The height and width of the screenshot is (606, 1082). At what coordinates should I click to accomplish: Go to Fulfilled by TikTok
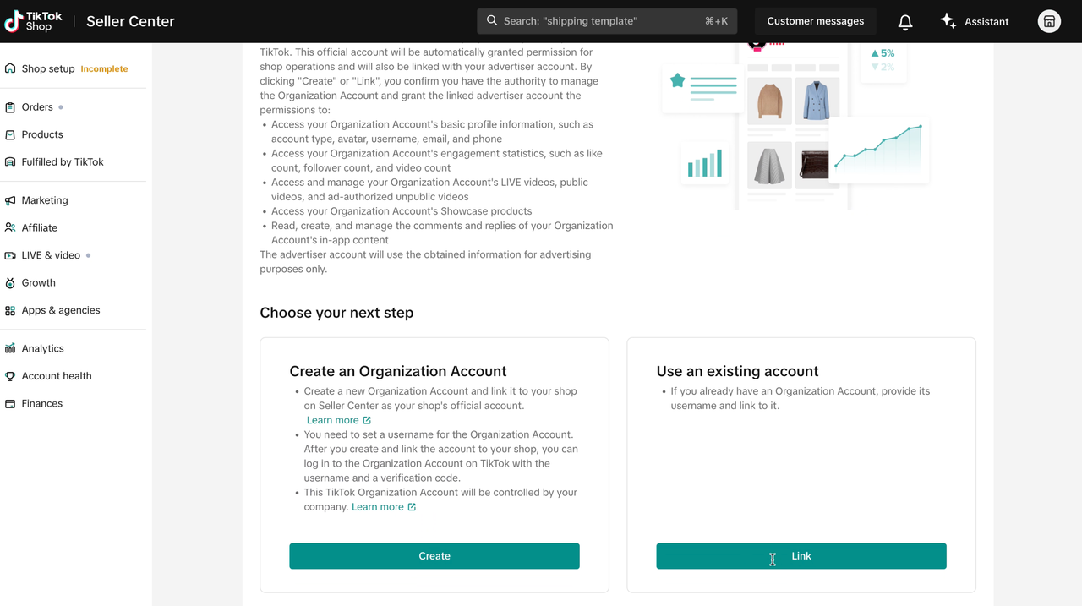pos(63,162)
